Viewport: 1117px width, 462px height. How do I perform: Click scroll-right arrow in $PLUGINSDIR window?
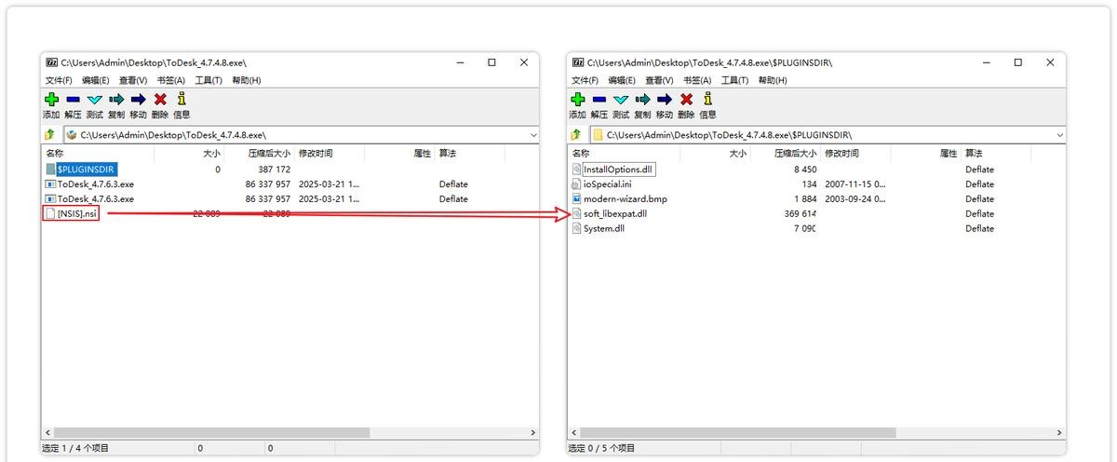point(1059,433)
